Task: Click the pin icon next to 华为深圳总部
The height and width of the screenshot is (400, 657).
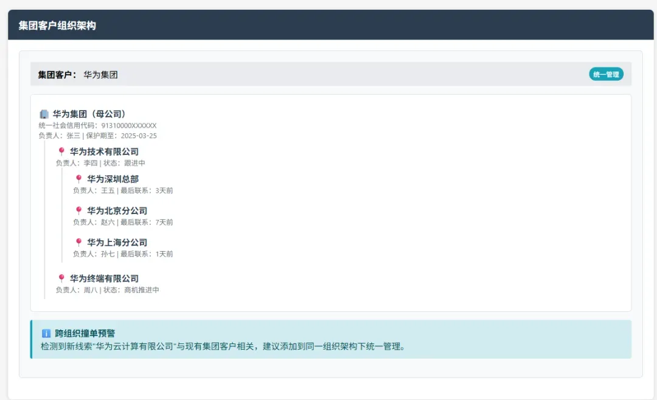Action: (78, 179)
